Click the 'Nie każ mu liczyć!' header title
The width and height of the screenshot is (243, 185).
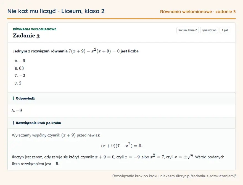pos(56,11)
